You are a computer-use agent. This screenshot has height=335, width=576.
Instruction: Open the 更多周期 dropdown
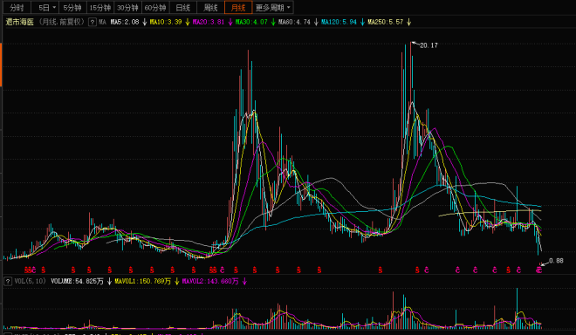point(273,7)
